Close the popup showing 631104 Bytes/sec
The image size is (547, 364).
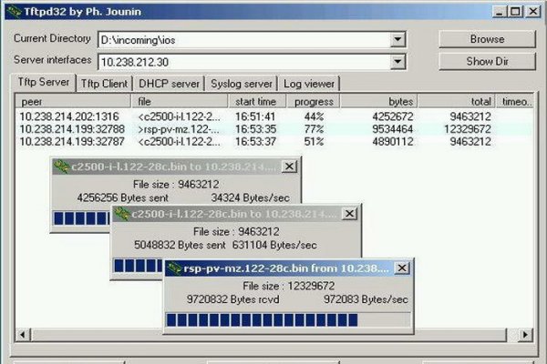click(x=351, y=214)
